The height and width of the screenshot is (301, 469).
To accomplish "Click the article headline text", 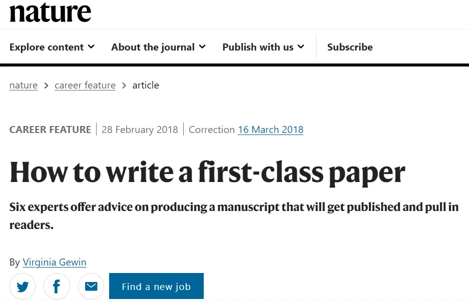I will pos(207,172).
